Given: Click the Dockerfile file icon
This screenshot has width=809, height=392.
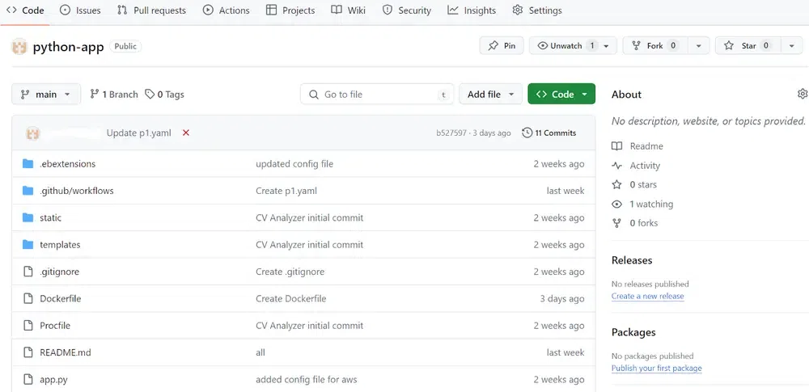Looking at the screenshot, I should click(28, 298).
